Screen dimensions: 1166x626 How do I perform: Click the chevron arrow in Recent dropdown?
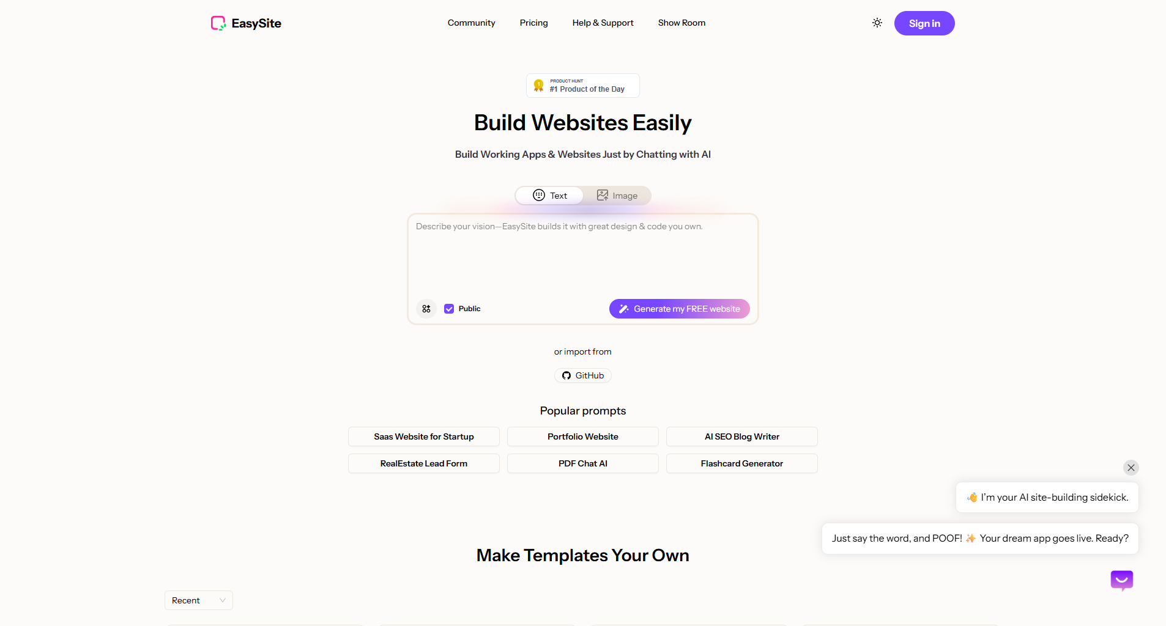tap(222, 600)
